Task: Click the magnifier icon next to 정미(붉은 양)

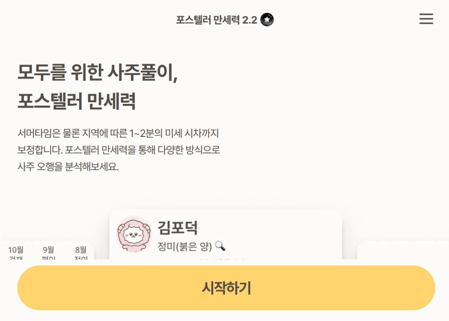Action: [x=220, y=246]
